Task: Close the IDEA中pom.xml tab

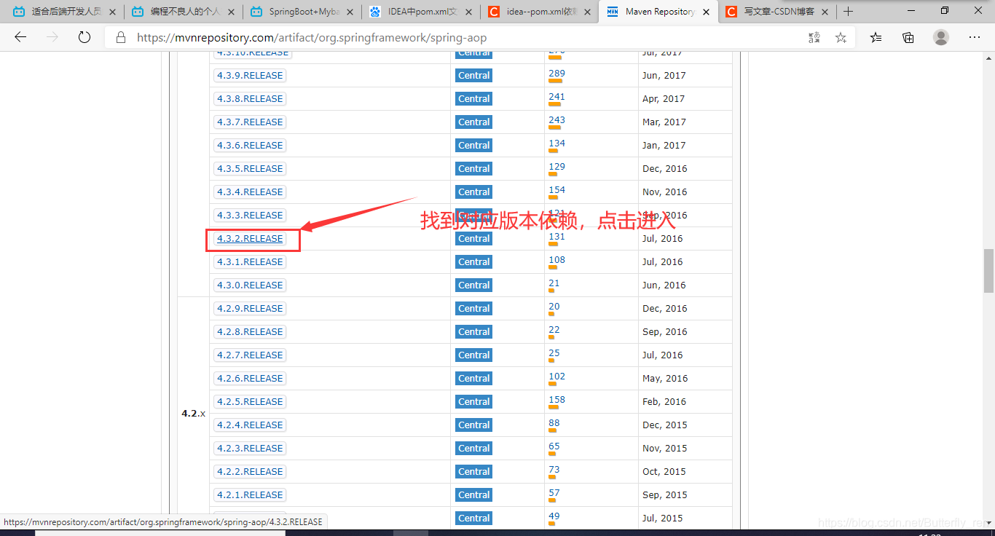Action: pos(469,12)
